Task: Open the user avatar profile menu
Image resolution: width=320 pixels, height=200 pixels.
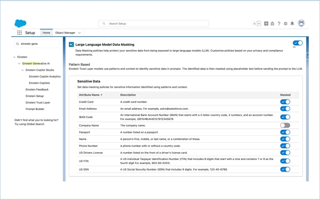Action: [x=301, y=23]
